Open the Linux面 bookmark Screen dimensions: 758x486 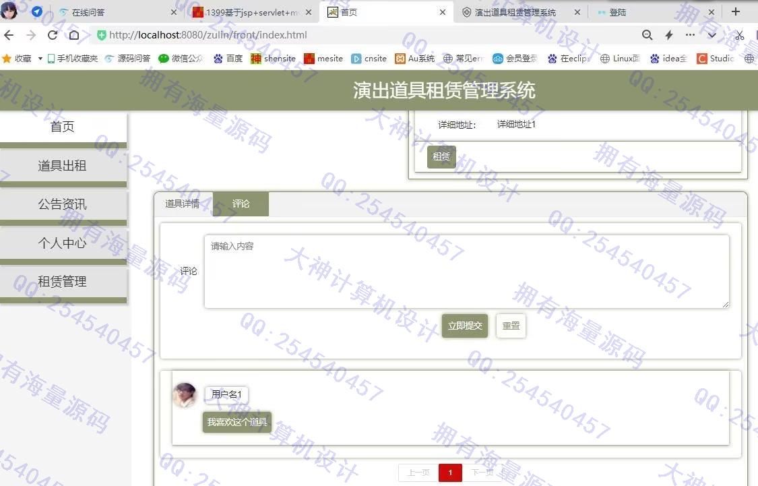(x=620, y=59)
